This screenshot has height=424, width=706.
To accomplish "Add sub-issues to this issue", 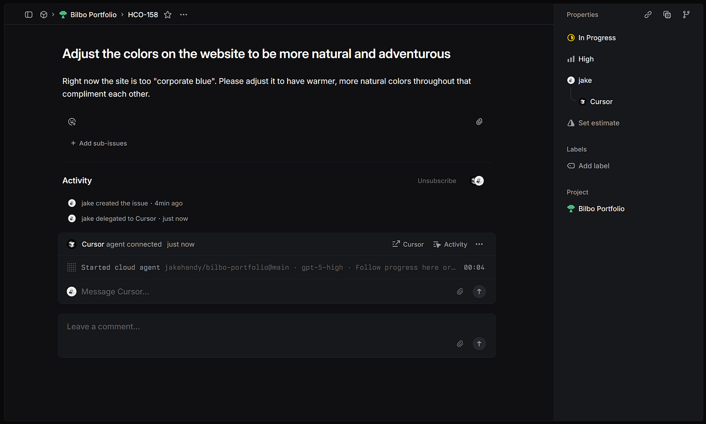I will click(x=99, y=143).
